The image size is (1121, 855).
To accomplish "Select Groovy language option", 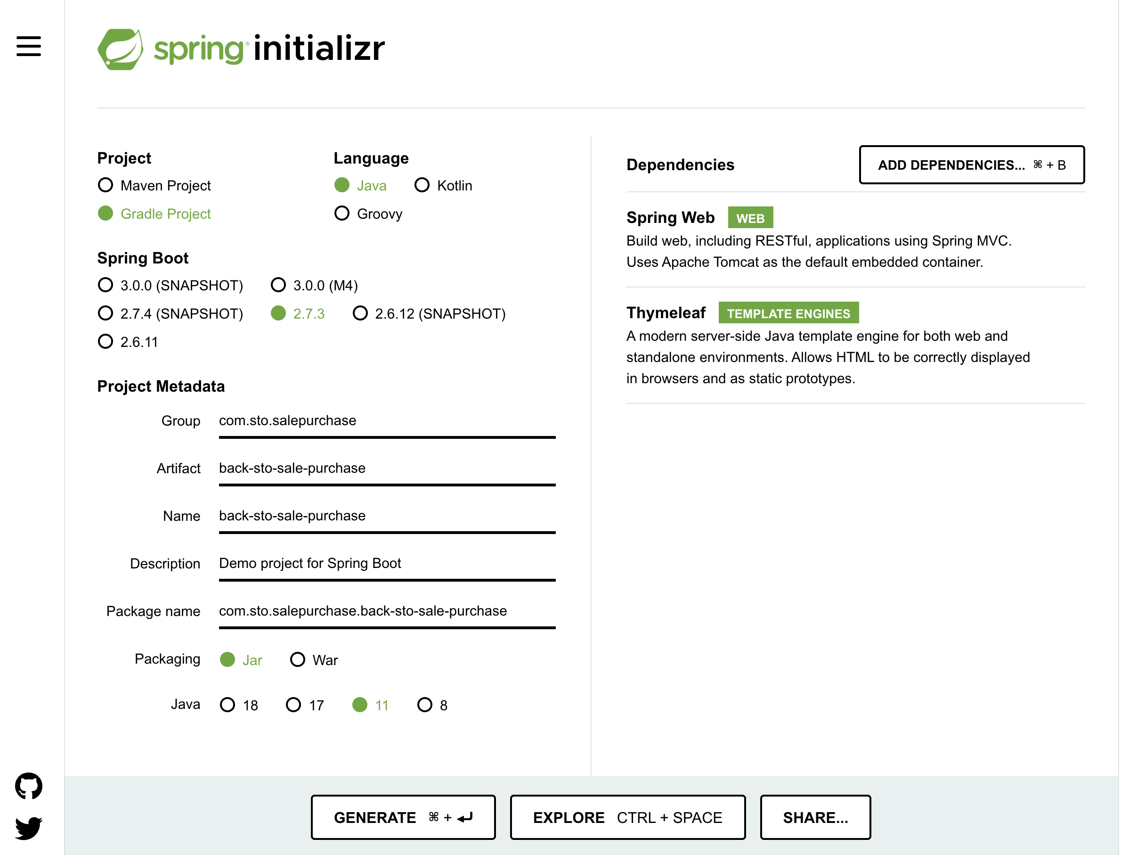I will click(342, 214).
